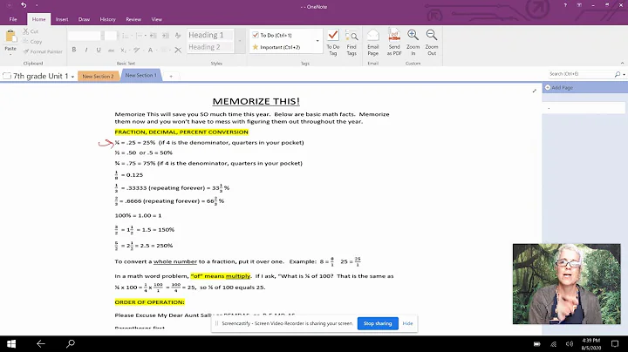Click the bullet list icon
The height and width of the screenshot is (352, 628).
tap(125, 36)
